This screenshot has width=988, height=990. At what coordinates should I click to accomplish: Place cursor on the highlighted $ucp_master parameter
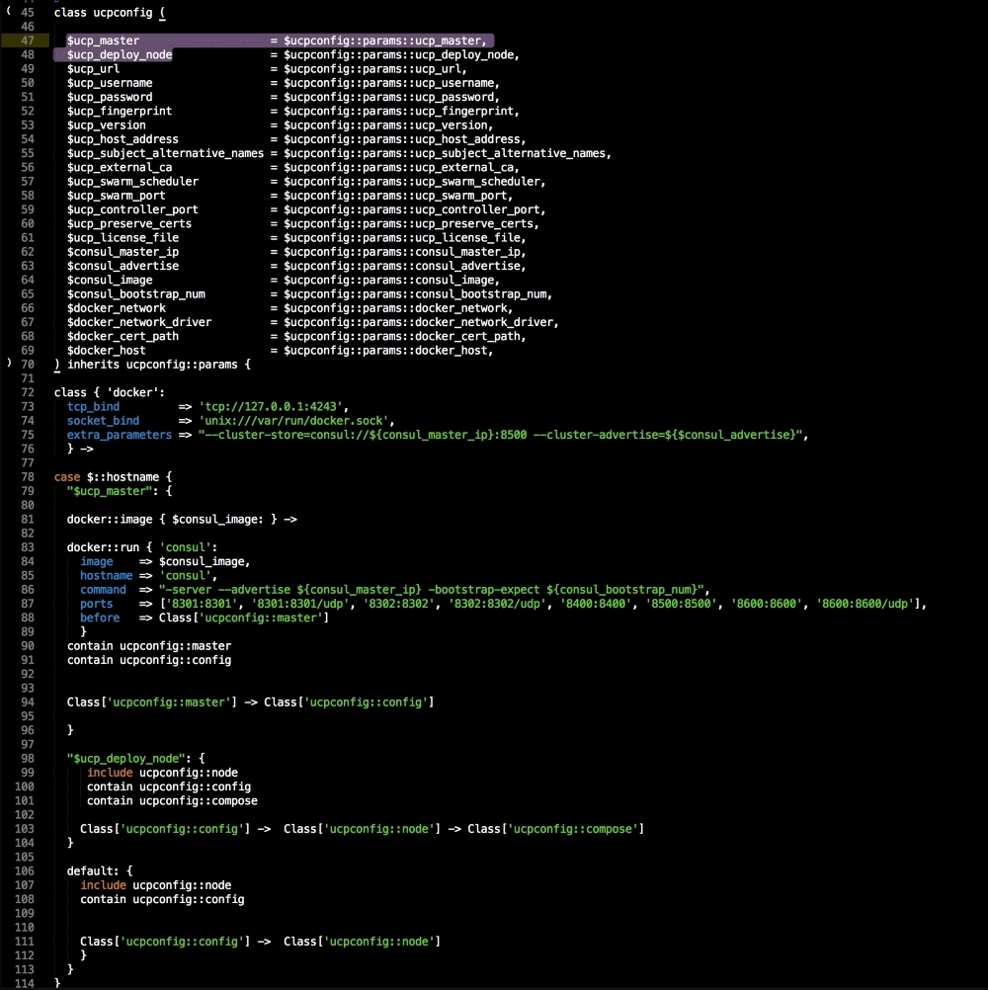[x=103, y=41]
